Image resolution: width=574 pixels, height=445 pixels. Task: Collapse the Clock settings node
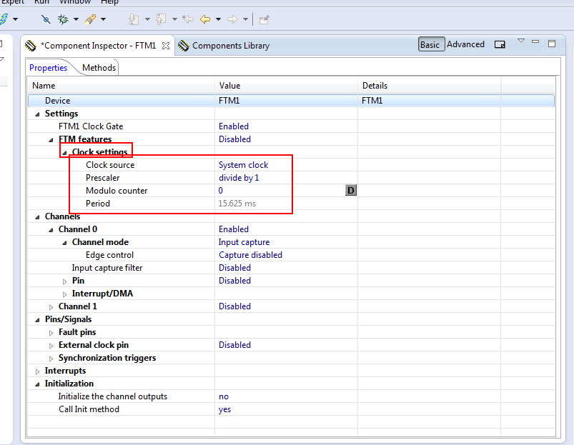64,153
